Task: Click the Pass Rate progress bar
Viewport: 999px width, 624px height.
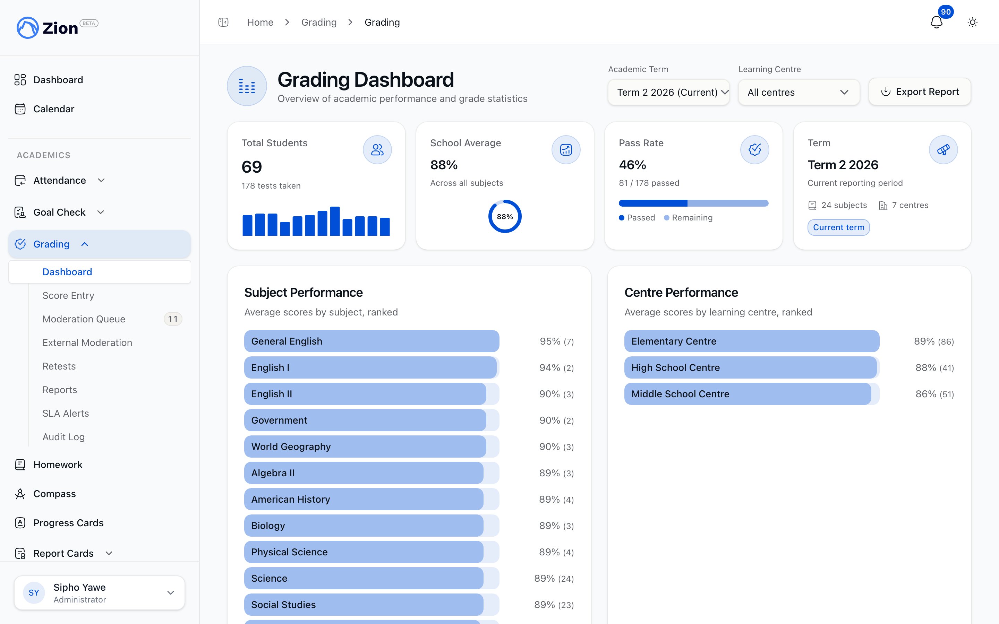Action: (x=693, y=203)
